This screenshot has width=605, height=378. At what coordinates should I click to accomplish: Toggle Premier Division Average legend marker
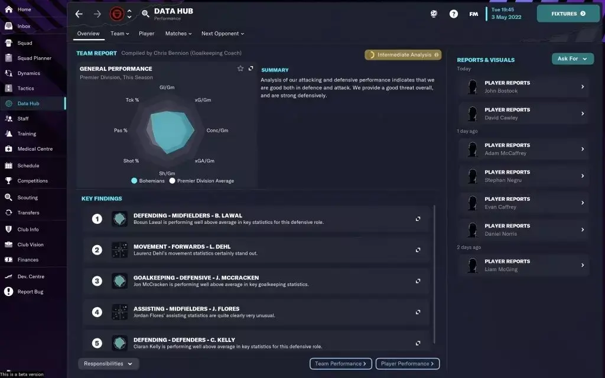[x=172, y=181]
